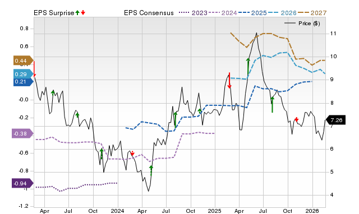The image size is (359, 214).
Task: Select the green surprise arrow near November 2024
Action: [x=200, y=111]
